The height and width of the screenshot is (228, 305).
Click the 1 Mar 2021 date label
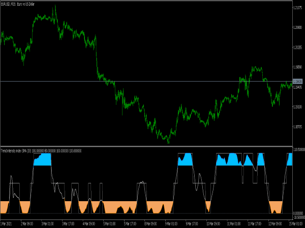click(x=7, y=224)
